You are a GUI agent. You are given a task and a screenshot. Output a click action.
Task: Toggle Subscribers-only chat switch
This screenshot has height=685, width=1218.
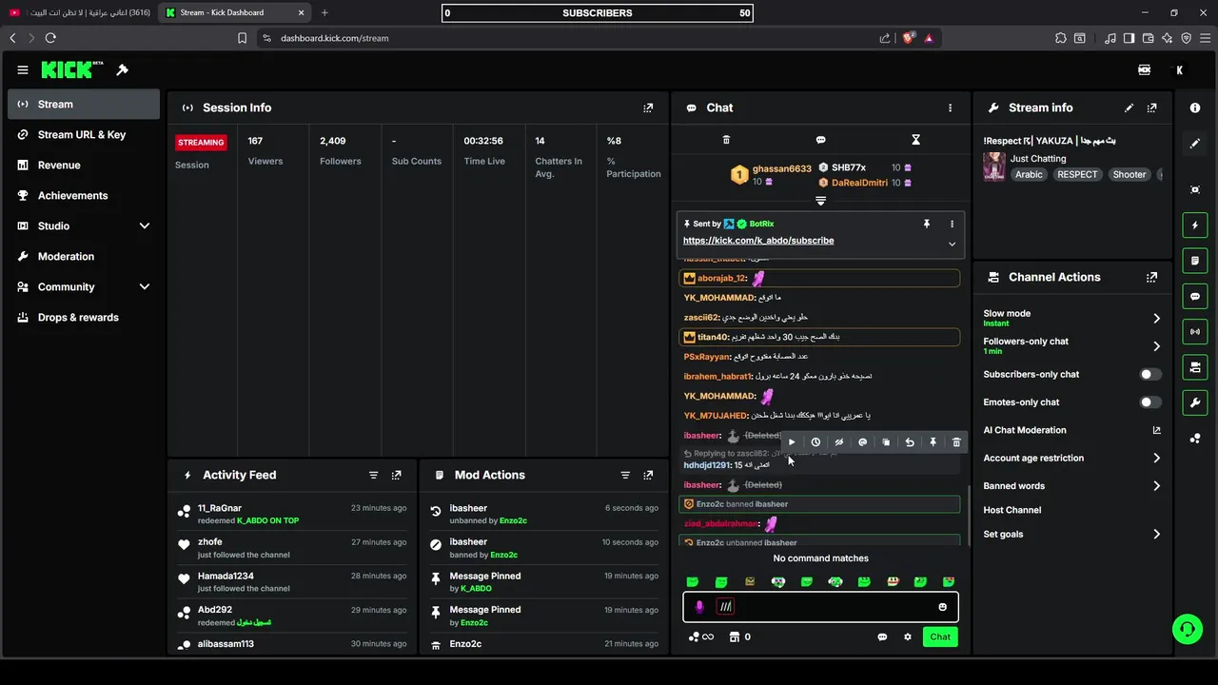coord(1151,375)
